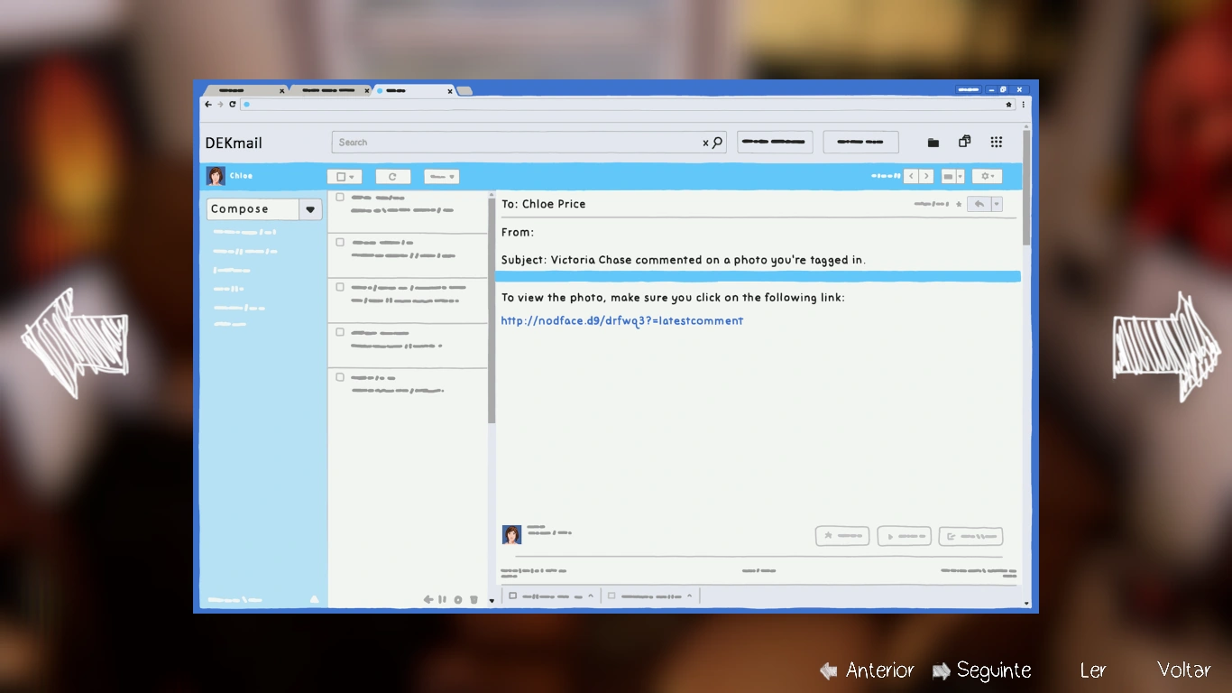
Task: Star the open email
Action: point(959,205)
